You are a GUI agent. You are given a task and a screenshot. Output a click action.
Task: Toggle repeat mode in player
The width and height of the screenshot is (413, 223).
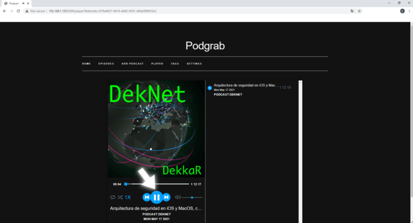[x=113, y=198]
